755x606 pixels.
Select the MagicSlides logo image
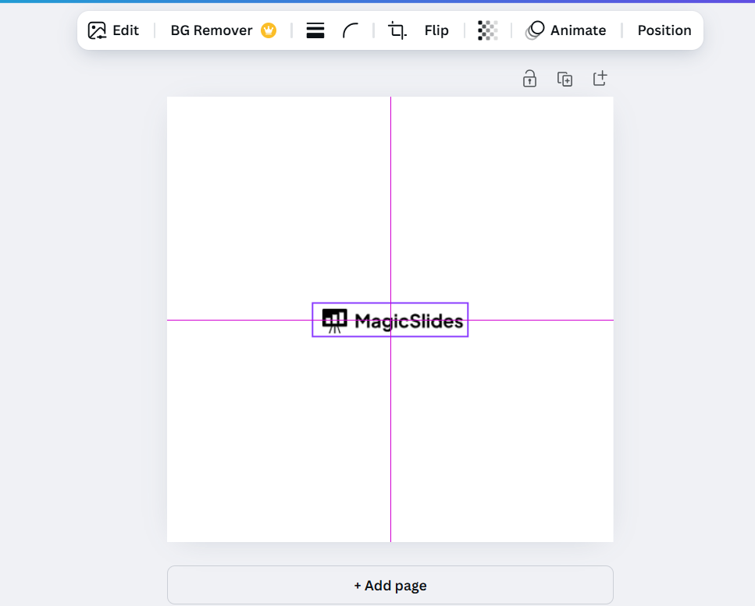point(390,320)
